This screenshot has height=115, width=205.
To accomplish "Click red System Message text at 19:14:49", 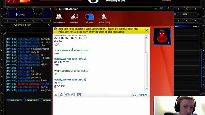I will (x=29, y=84).
